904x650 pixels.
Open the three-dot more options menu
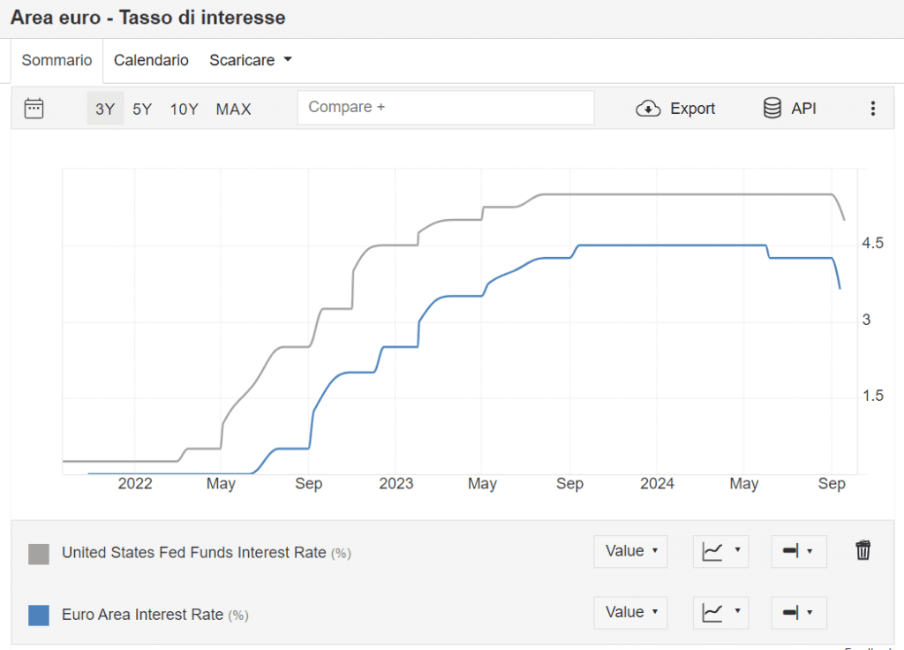click(x=872, y=109)
